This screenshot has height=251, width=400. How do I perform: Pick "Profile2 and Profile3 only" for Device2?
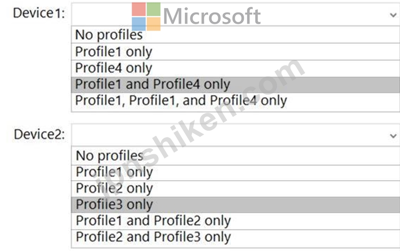click(236, 238)
